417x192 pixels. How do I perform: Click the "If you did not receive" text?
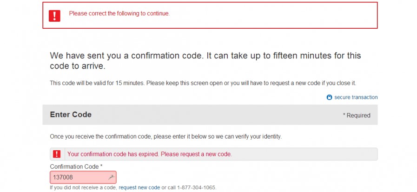[x=83, y=187]
